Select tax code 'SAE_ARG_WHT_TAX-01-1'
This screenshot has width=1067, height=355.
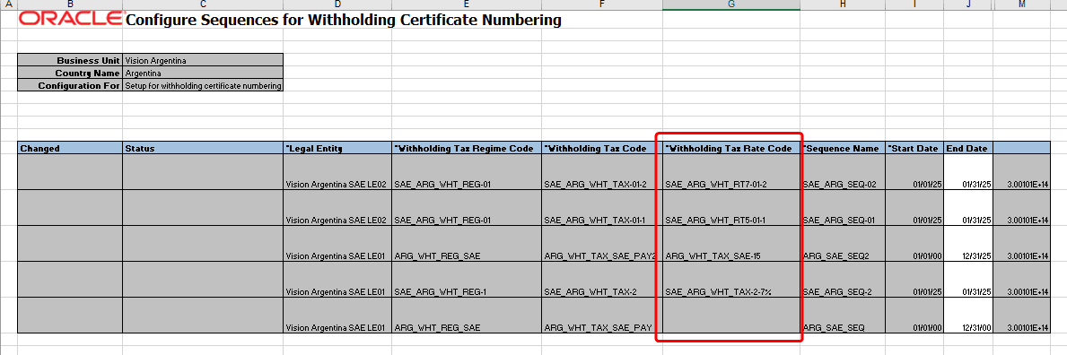(602, 208)
